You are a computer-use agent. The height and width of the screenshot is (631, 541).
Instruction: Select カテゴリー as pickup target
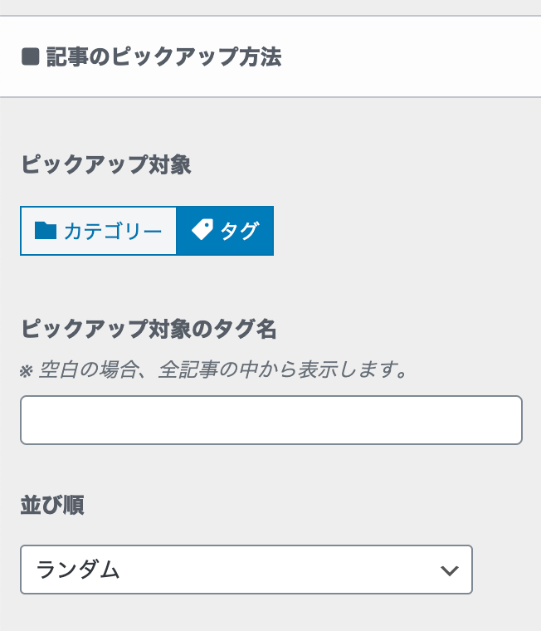click(99, 231)
